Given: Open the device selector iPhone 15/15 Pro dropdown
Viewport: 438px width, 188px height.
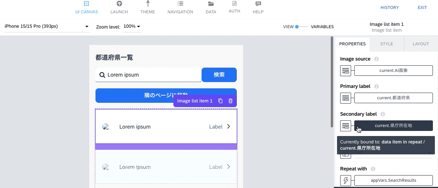Looking at the screenshot, I should tap(47, 27).
